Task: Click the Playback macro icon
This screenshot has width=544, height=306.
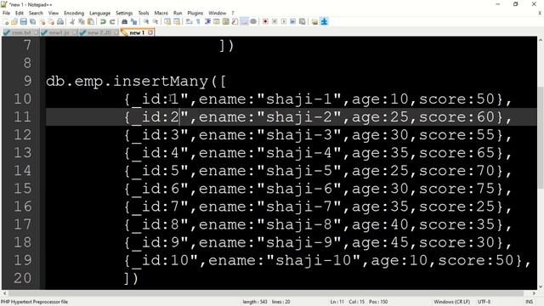Action: (x=283, y=21)
